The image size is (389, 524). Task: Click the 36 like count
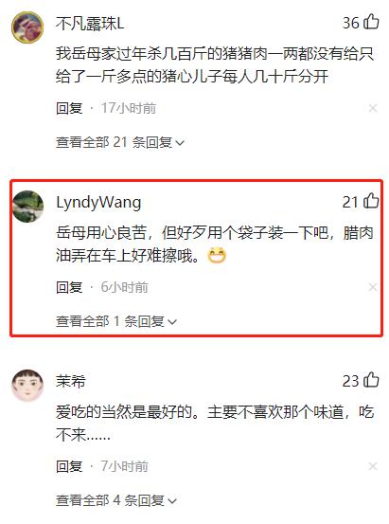coord(351,23)
